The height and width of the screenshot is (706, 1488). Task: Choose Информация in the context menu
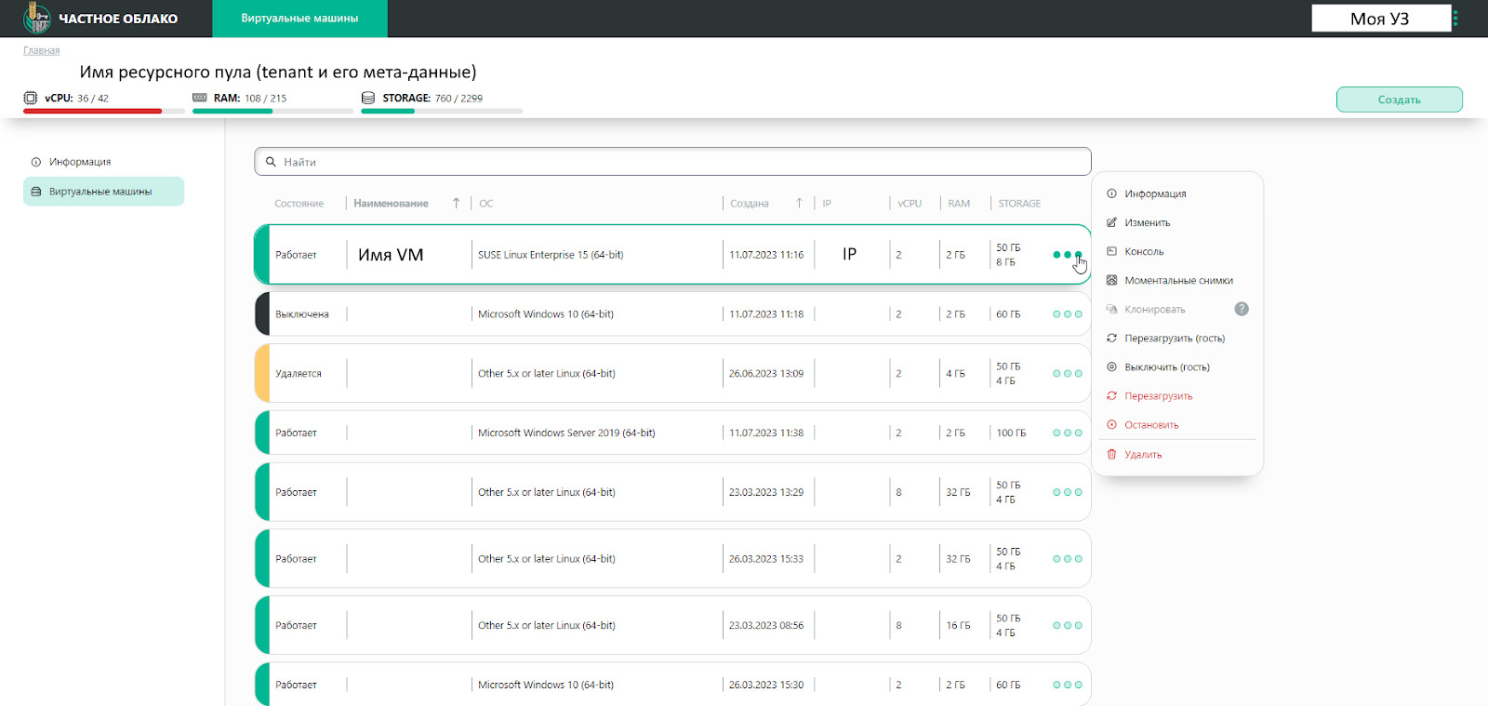point(1155,193)
